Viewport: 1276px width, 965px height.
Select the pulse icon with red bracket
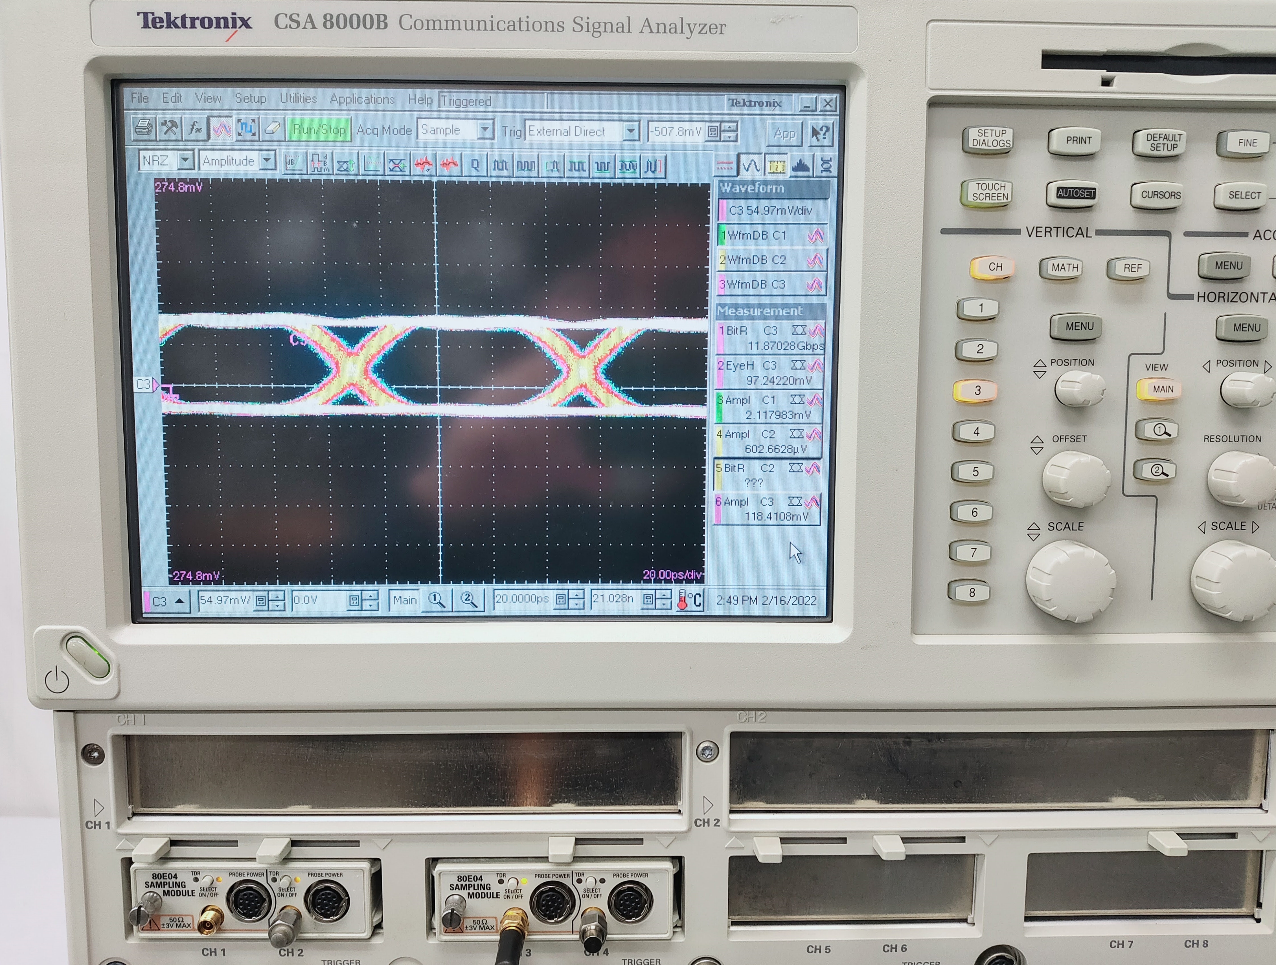pyautogui.click(x=654, y=167)
